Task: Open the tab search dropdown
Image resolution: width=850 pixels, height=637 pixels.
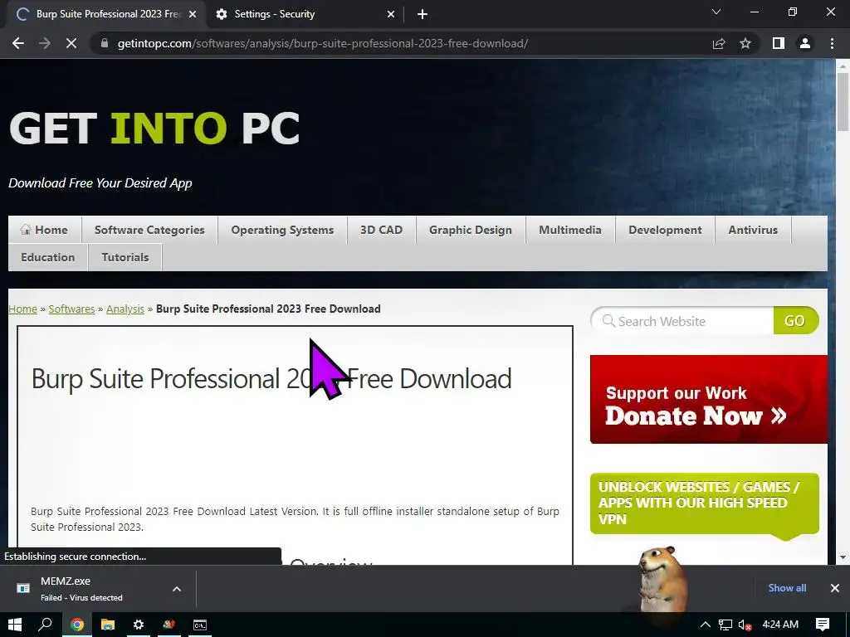Action: [x=716, y=12]
